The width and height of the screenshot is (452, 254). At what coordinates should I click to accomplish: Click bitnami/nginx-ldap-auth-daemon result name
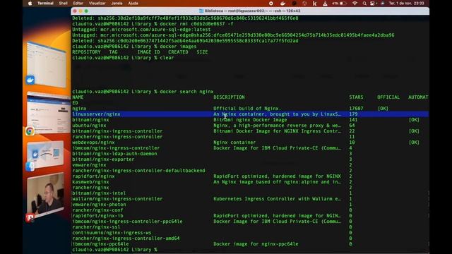(114, 154)
